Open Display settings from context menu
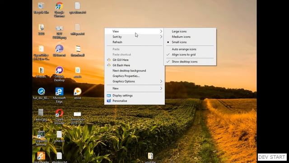 click(135, 96)
